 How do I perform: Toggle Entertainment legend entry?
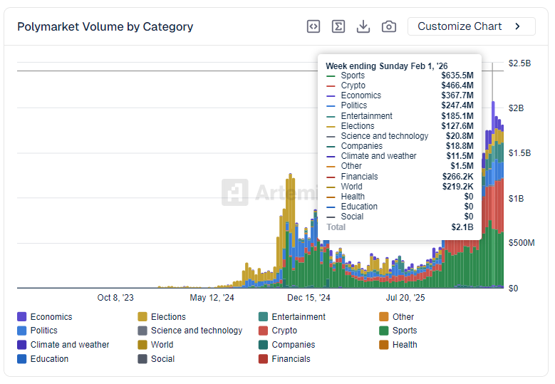(x=299, y=317)
